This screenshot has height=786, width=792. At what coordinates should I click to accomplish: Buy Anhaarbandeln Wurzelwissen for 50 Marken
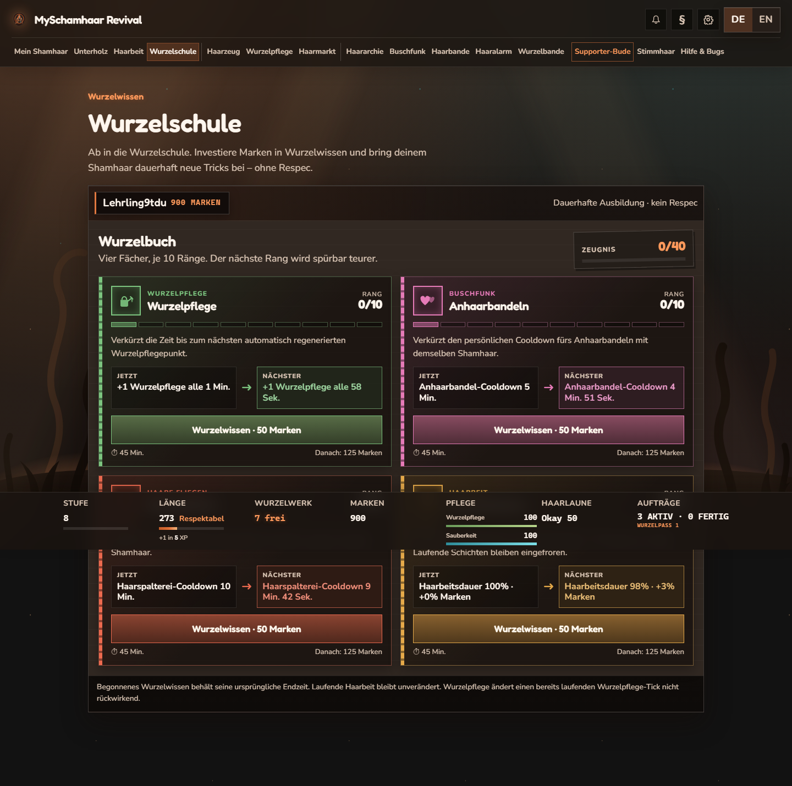pos(548,430)
